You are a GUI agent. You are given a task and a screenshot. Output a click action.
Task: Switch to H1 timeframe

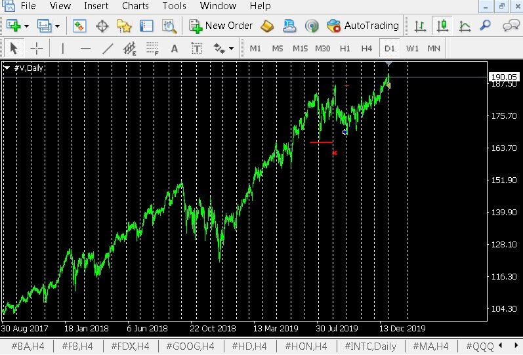tap(345, 49)
